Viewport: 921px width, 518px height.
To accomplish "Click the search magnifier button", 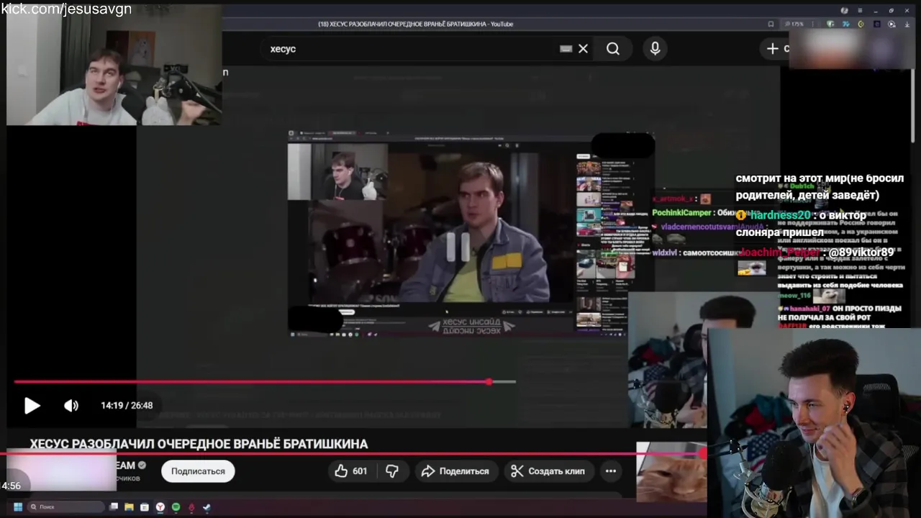I will [613, 49].
